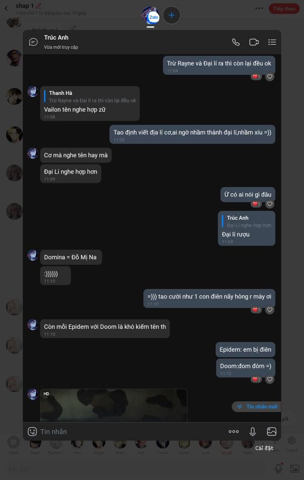Open the conversation options list icon
The image size is (304, 480).
(272, 42)
